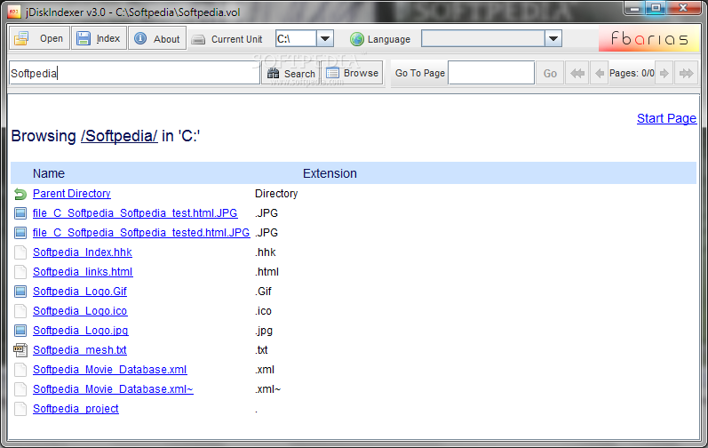
Task: Open Softpedia_Logo.jpg link
Action: 81,330
